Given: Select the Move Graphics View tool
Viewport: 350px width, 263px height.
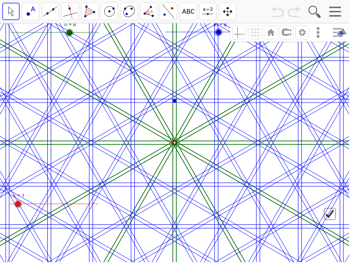Looking at the screenshot, I should [x=227, y=11].
